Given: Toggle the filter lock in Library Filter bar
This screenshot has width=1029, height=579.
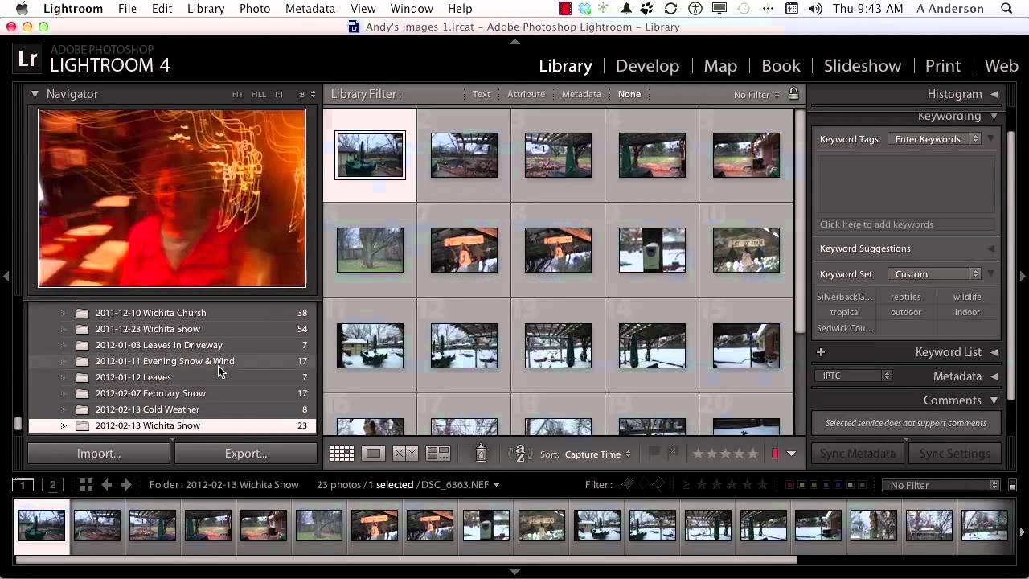Looking at the screenshot, I should 793,94.
